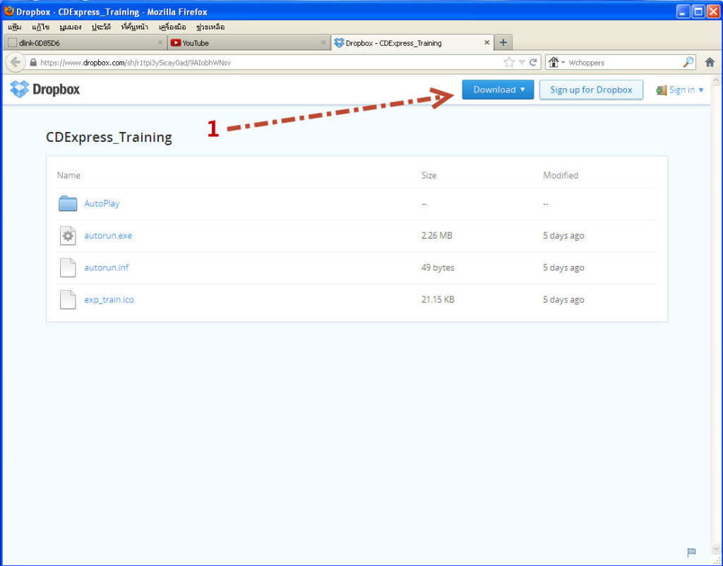Click the Dropbox logo

click(x=44, y=89)
